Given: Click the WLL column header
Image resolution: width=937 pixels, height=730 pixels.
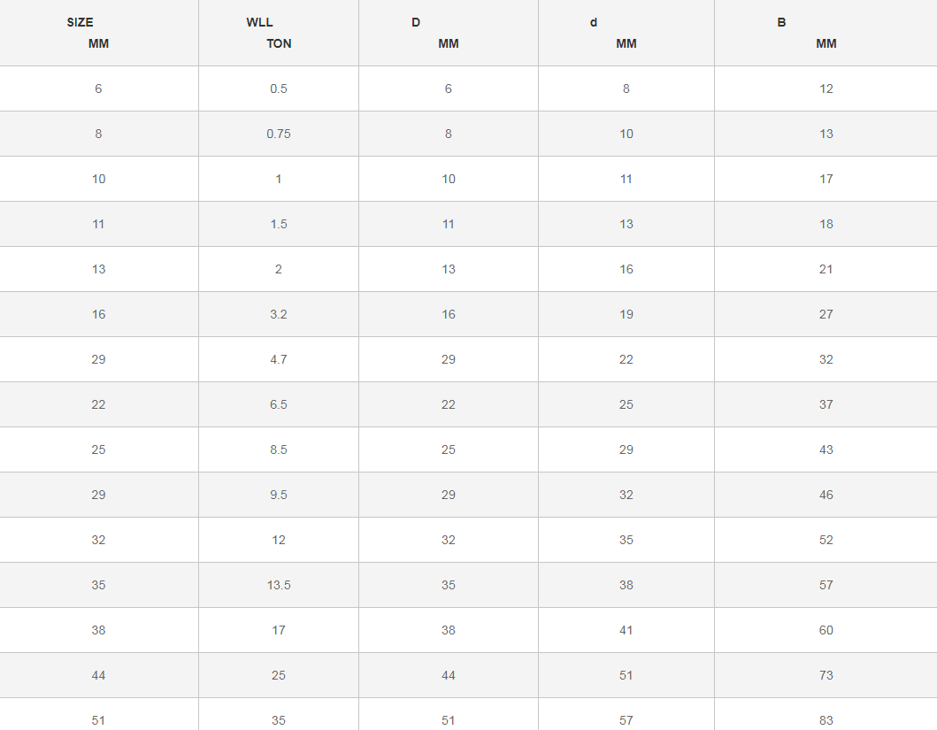Looking at the screenshot, I should (259, 22).
